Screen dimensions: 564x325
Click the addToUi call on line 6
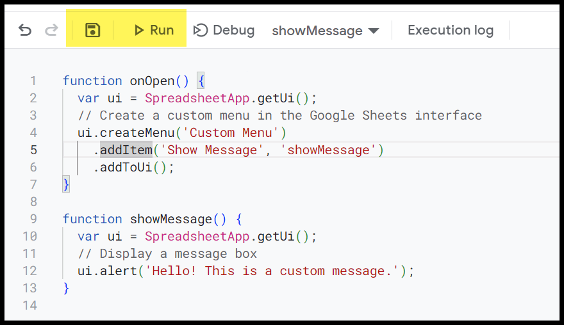click(126, 167)
